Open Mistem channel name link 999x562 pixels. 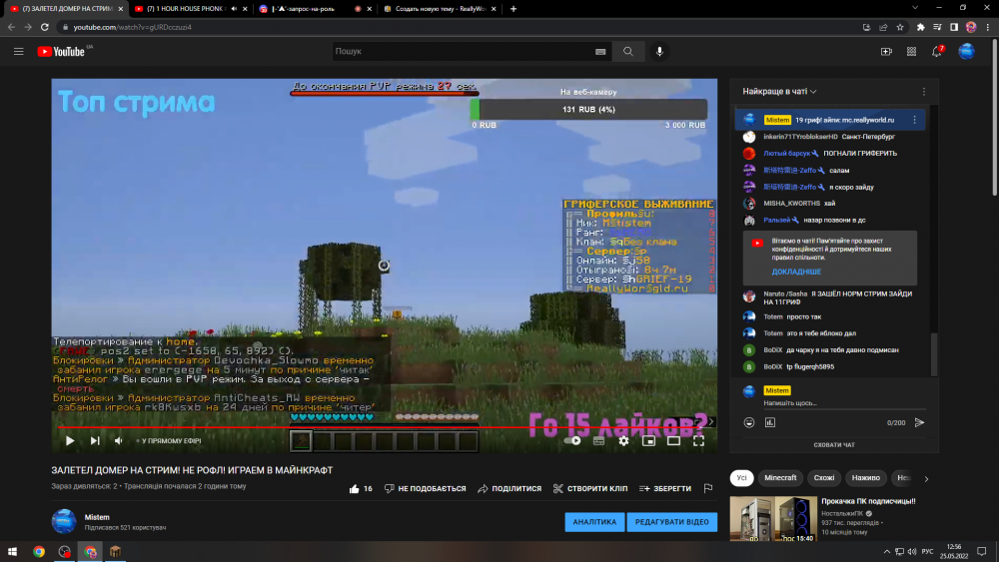(97, 517)
